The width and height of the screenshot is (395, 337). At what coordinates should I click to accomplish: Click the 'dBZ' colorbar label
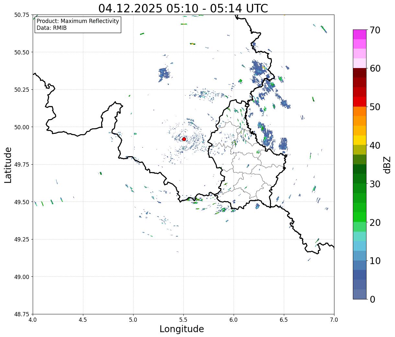point(387,164)
